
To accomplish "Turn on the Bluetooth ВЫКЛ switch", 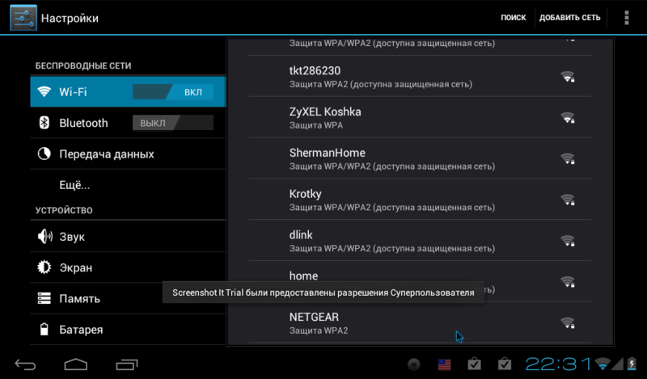I will [173, 123].
